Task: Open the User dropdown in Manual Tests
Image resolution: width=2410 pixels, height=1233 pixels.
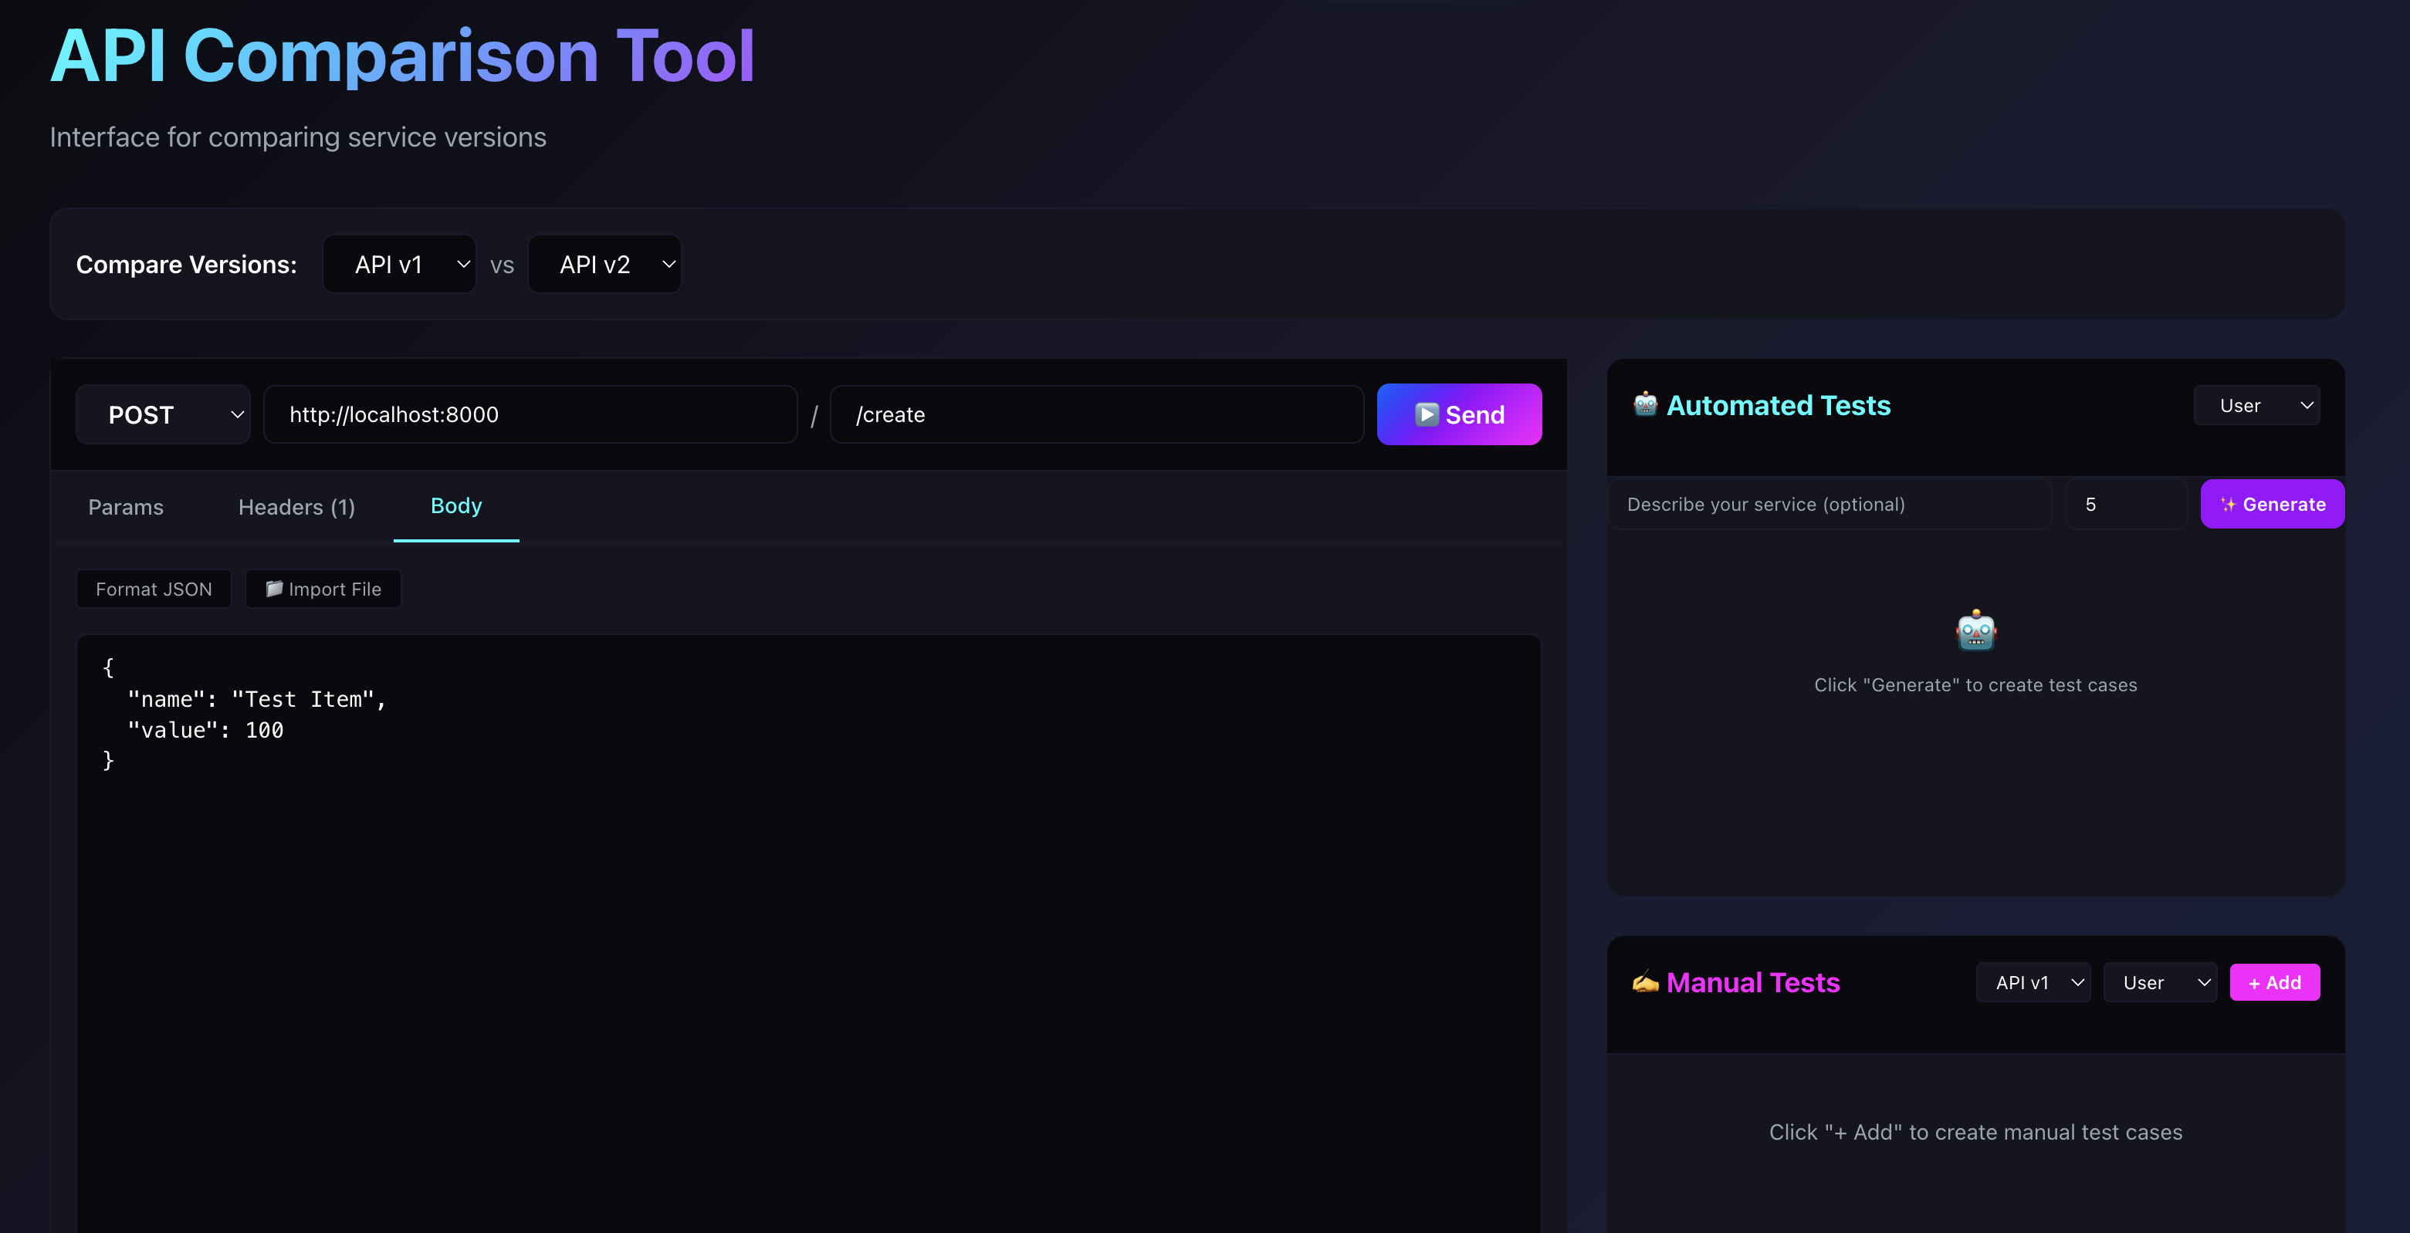Action: point(2159,982)
